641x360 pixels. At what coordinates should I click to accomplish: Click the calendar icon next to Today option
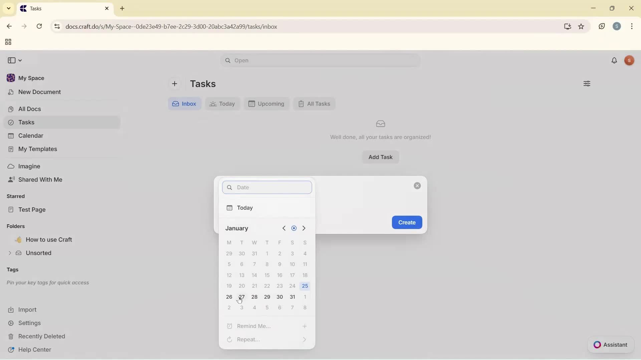230,208
